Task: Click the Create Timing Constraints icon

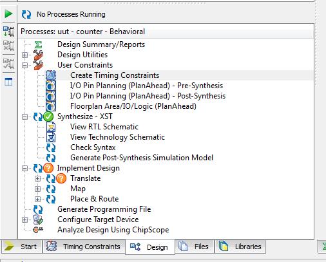Action: tap(51, 75)
